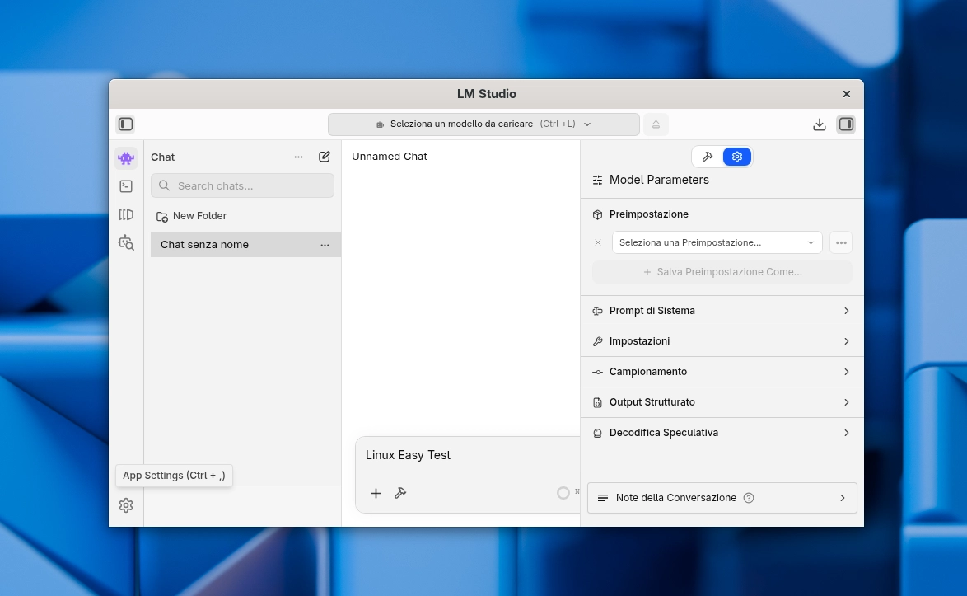Open the Discover model search icon
This screenshot has width=967, height=596.
click(126, 242)
